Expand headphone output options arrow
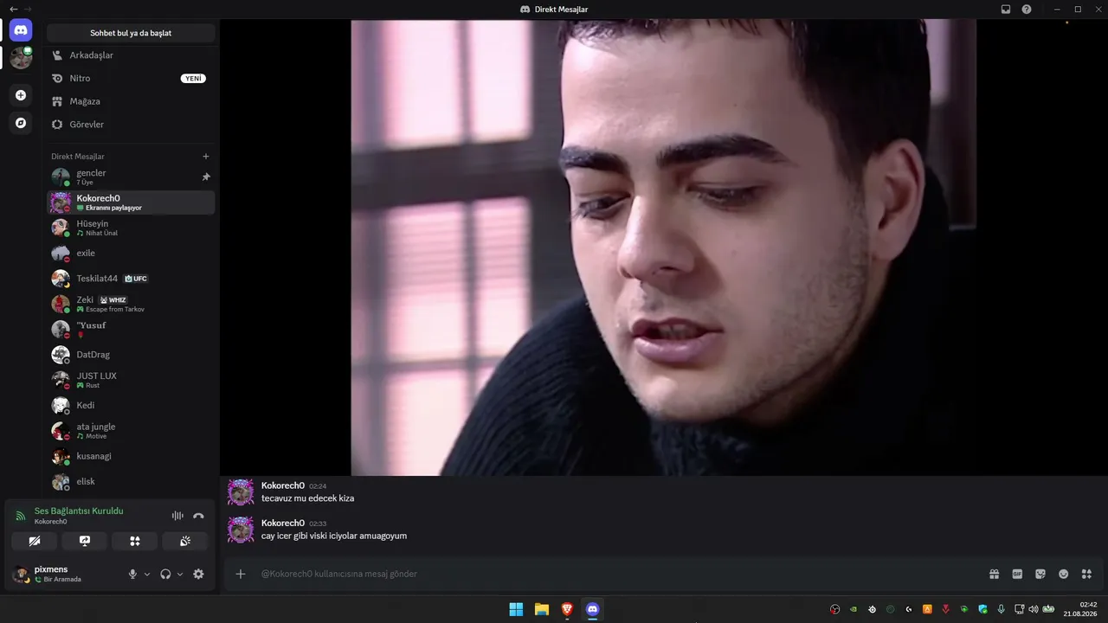The height and width of the screenshot is (623, 1108). coord(180,575)
